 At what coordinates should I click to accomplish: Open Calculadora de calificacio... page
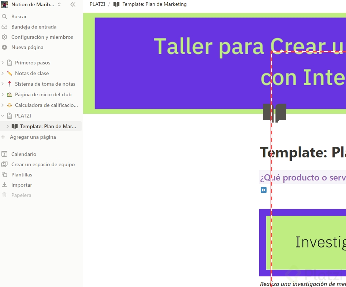tap(46, 105)
